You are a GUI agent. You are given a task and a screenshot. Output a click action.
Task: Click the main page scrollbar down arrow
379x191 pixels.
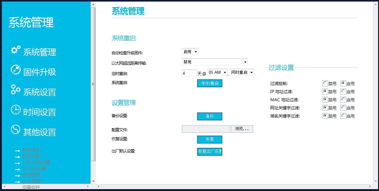[376, 181]
